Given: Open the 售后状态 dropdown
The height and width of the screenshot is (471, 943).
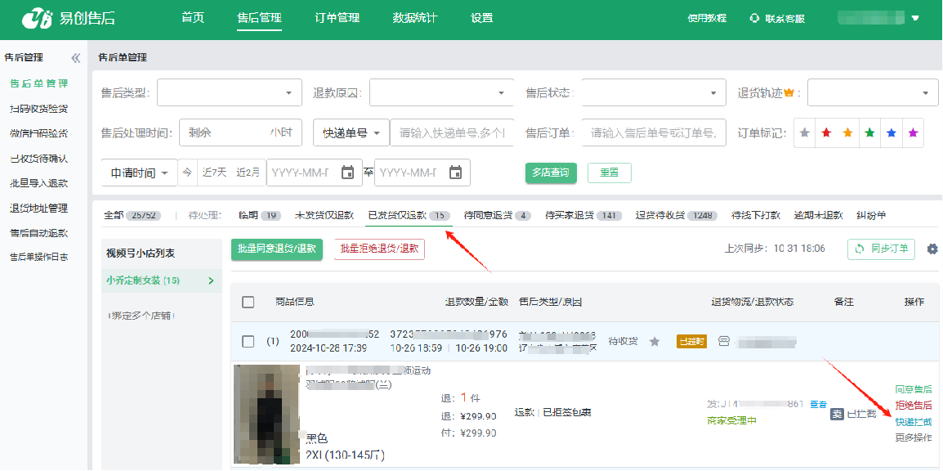Looking at the screenshot, I should [x=654, y=93].
